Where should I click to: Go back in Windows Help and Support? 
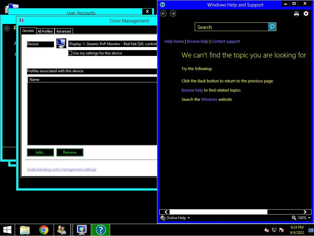tap(163, 14)
